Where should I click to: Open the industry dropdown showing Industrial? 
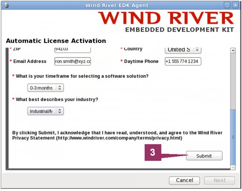click(x=45, y=111)
